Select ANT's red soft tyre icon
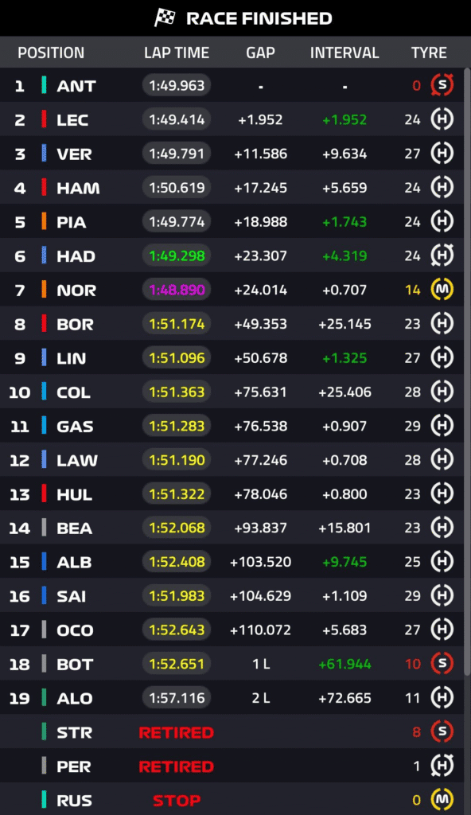The width and height of the screenshot is (471, 815). click(x=442, y=85)
